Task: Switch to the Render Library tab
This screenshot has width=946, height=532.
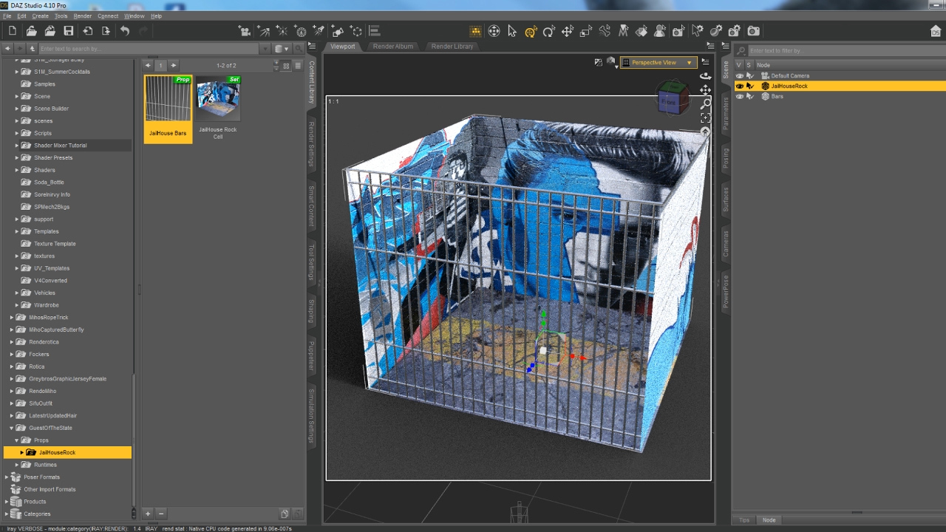Action: point(452,47)
